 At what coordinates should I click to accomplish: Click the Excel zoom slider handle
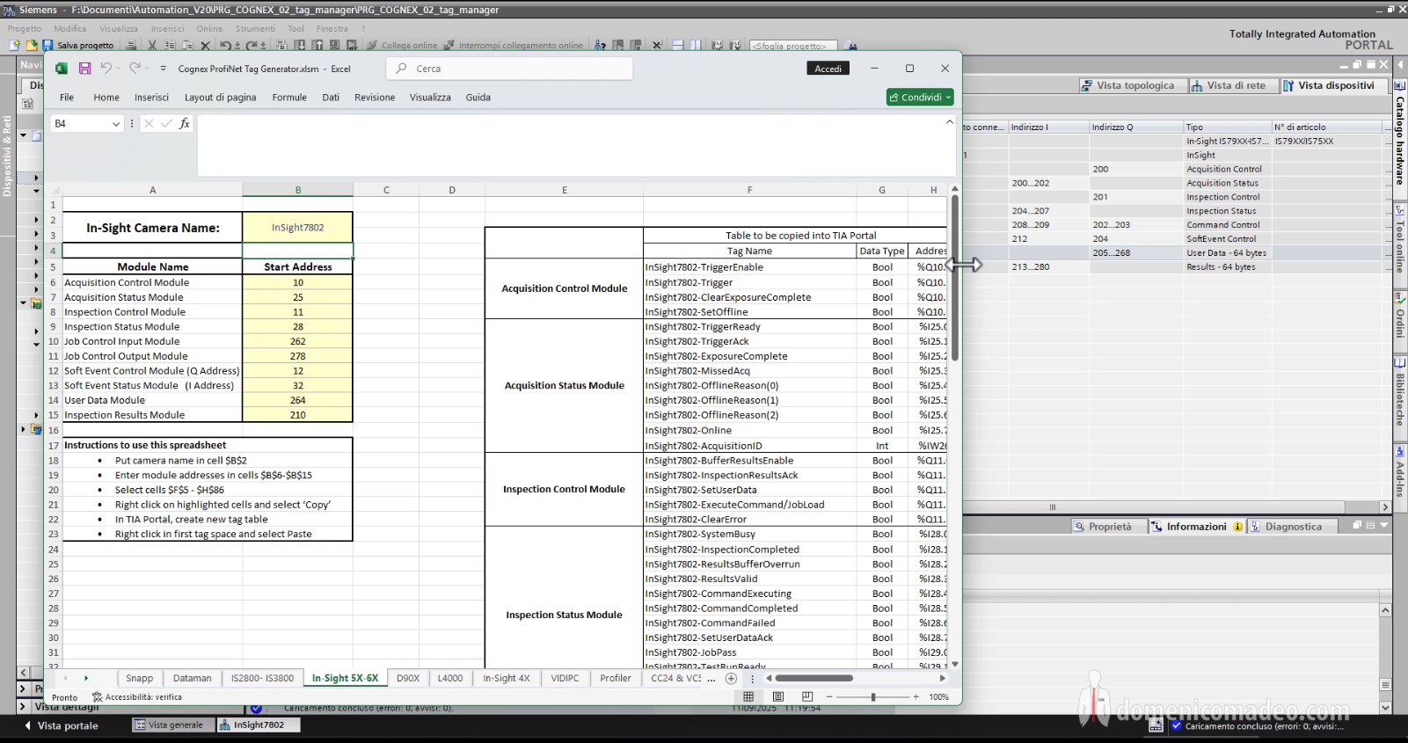[x=873, y=696]
